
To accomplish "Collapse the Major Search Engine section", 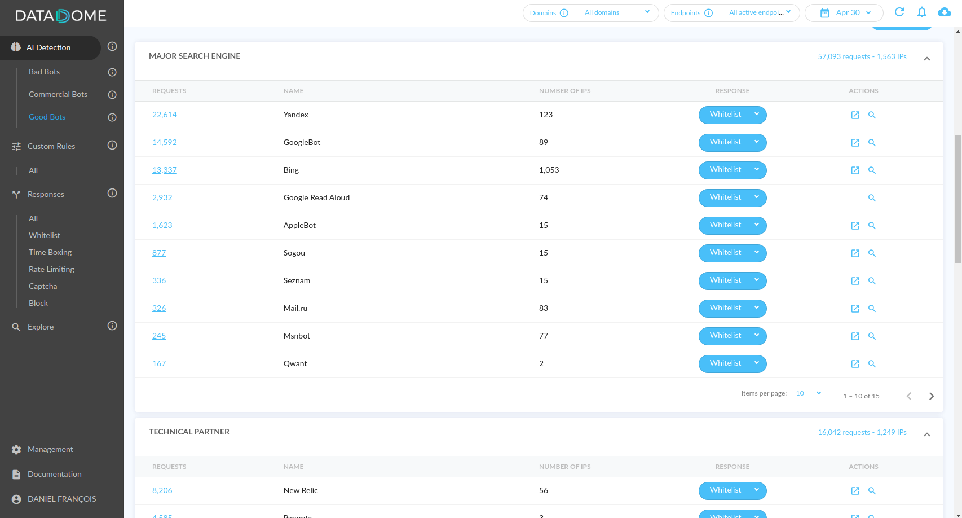I will pos(927,59).
